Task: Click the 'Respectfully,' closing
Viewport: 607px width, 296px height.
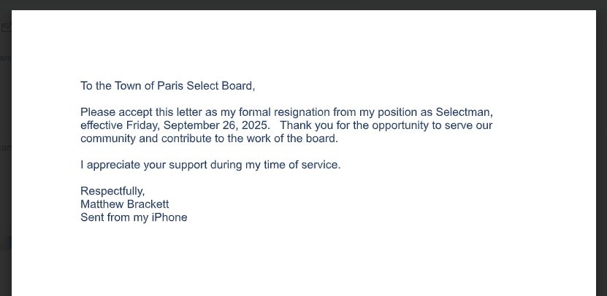Action: (x=112, y=191)
